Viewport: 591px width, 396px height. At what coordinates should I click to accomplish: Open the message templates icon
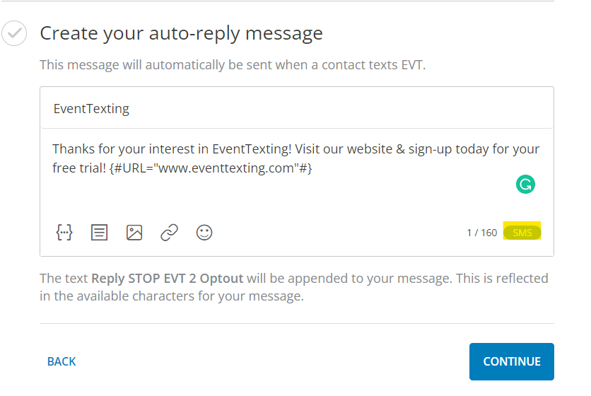click(99, 233)
